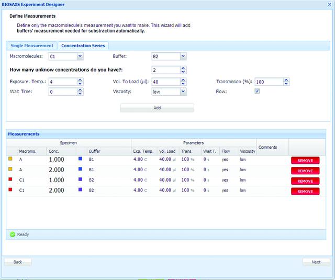335x280 pixels.
Task: Click the unknown concentrations number field
Action: point(166,70)
